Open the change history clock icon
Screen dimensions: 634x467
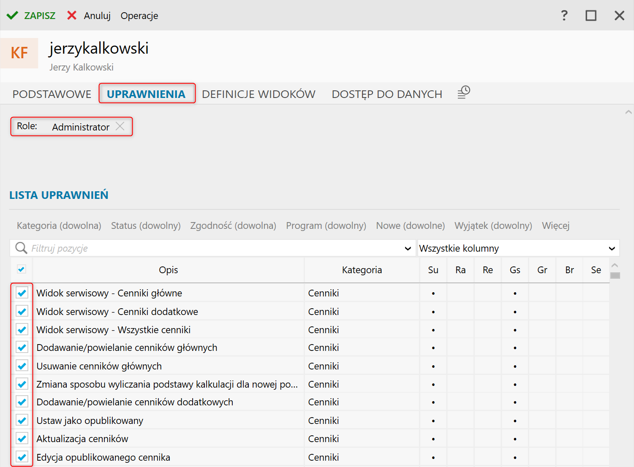coord(464,92)
